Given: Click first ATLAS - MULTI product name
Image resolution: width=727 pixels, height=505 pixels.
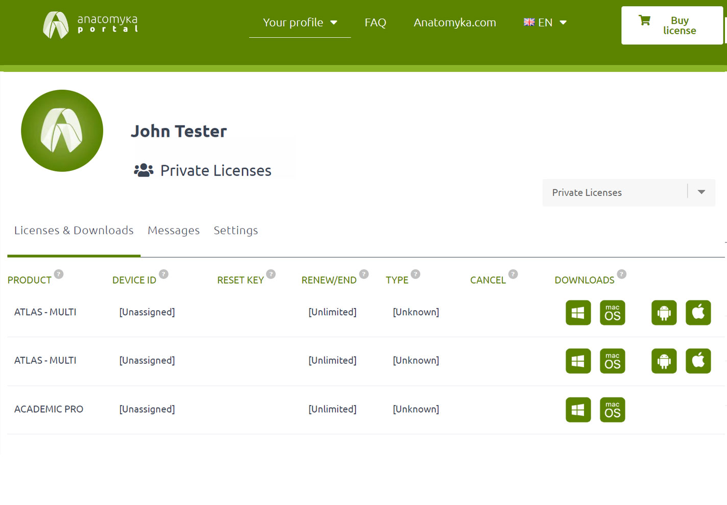Looking at the screenshot, I should tap(45, 312).
